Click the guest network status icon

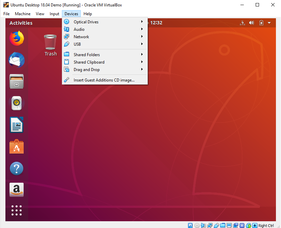click(x=242, y=23)
